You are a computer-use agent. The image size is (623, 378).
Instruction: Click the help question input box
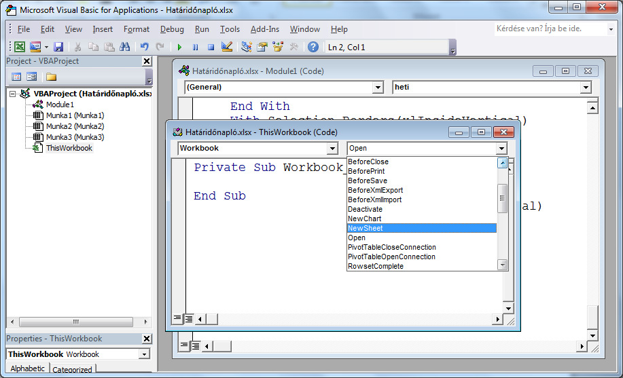click(x=551, y=29)
